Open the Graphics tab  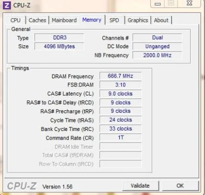click(x=138, y=20)
